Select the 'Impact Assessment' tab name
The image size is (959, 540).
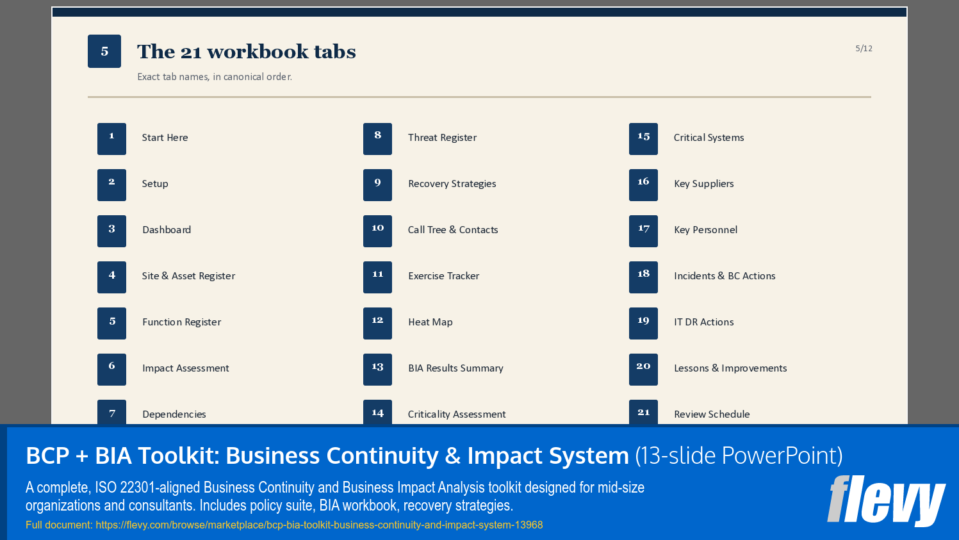(x=186, y=368)
